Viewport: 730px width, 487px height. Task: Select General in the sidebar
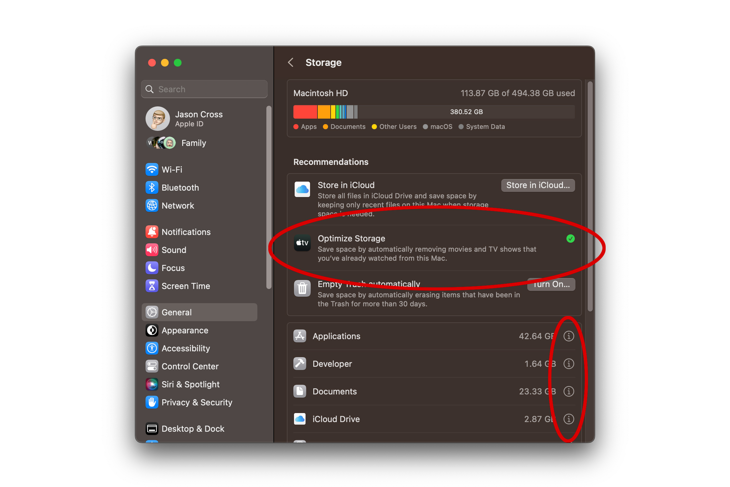tap(176, 312)
